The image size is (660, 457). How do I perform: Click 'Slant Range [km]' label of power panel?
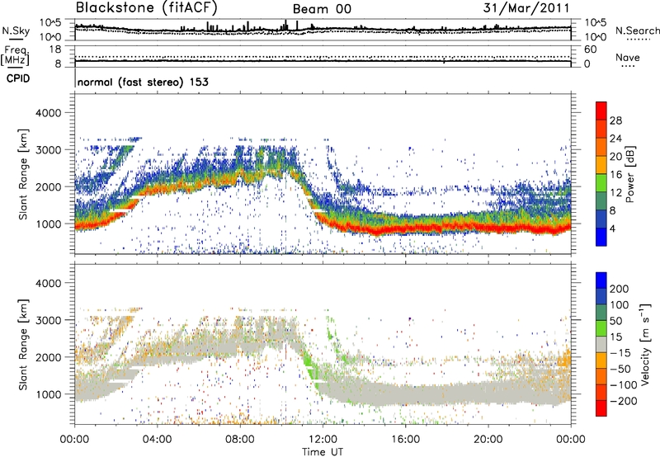[x=23, y=175]
